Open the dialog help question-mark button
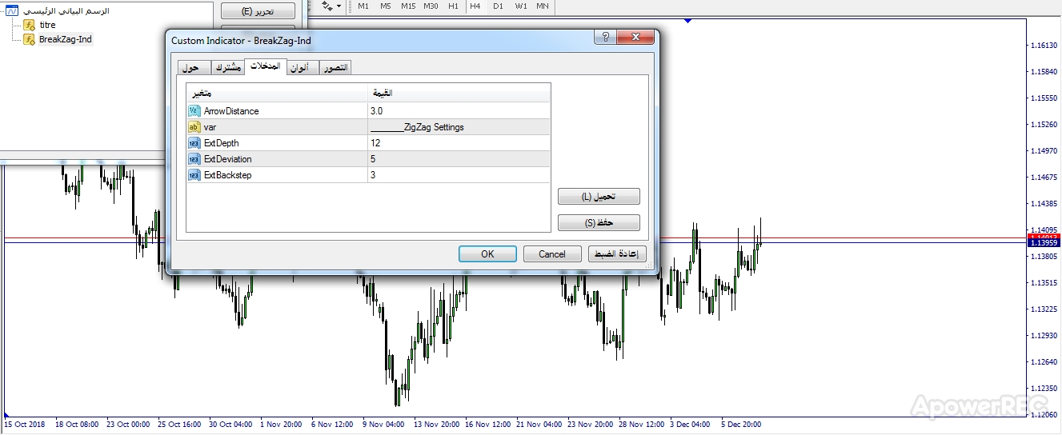 click(605, 38)
